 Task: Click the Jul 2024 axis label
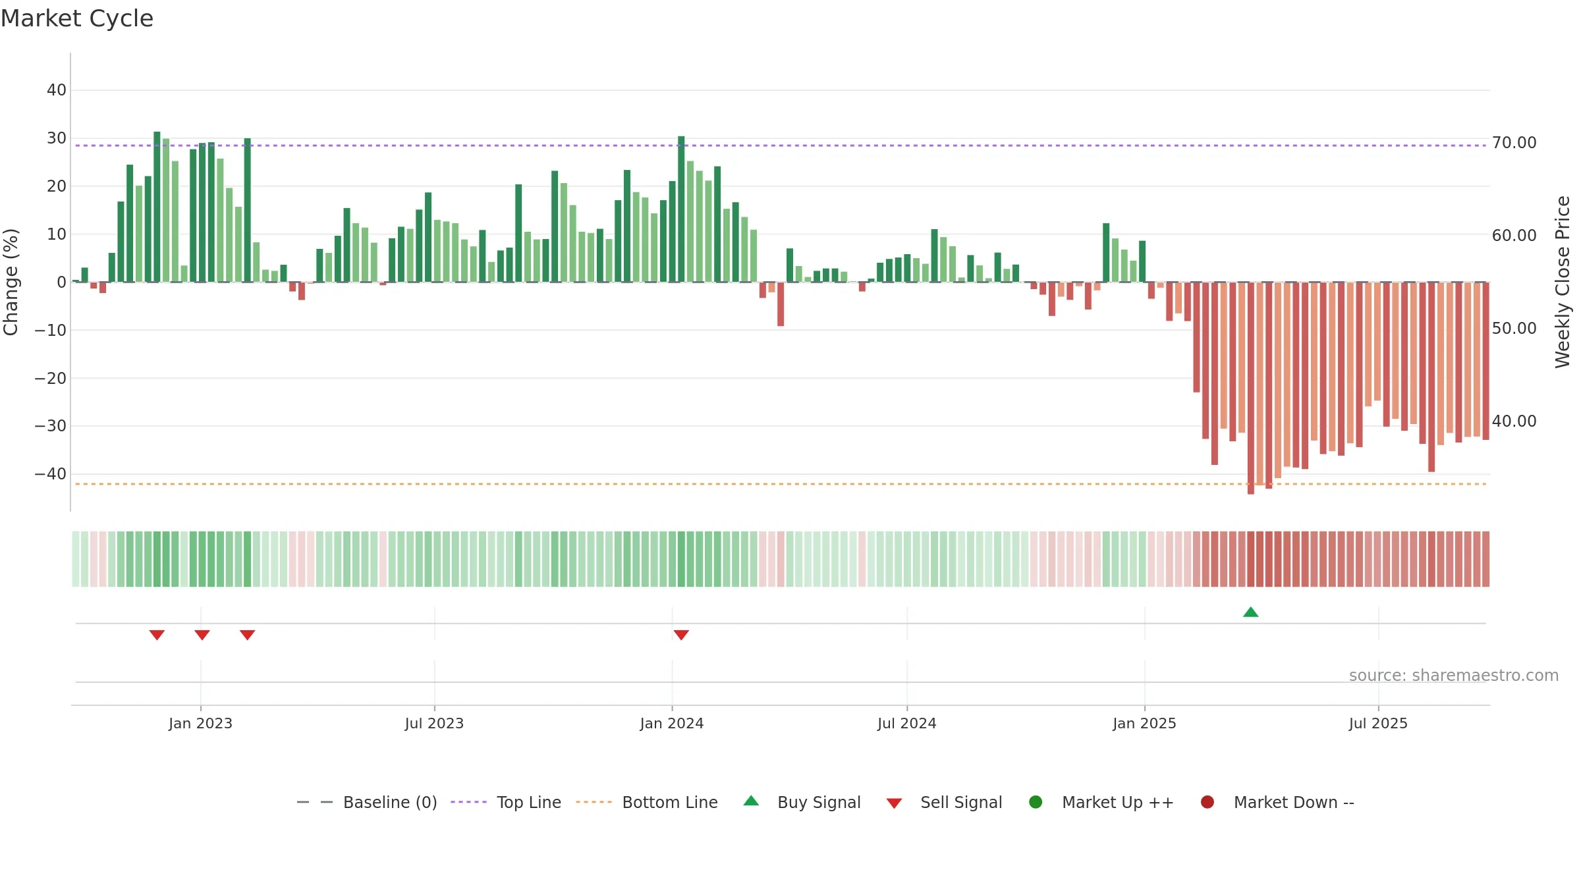906,723
